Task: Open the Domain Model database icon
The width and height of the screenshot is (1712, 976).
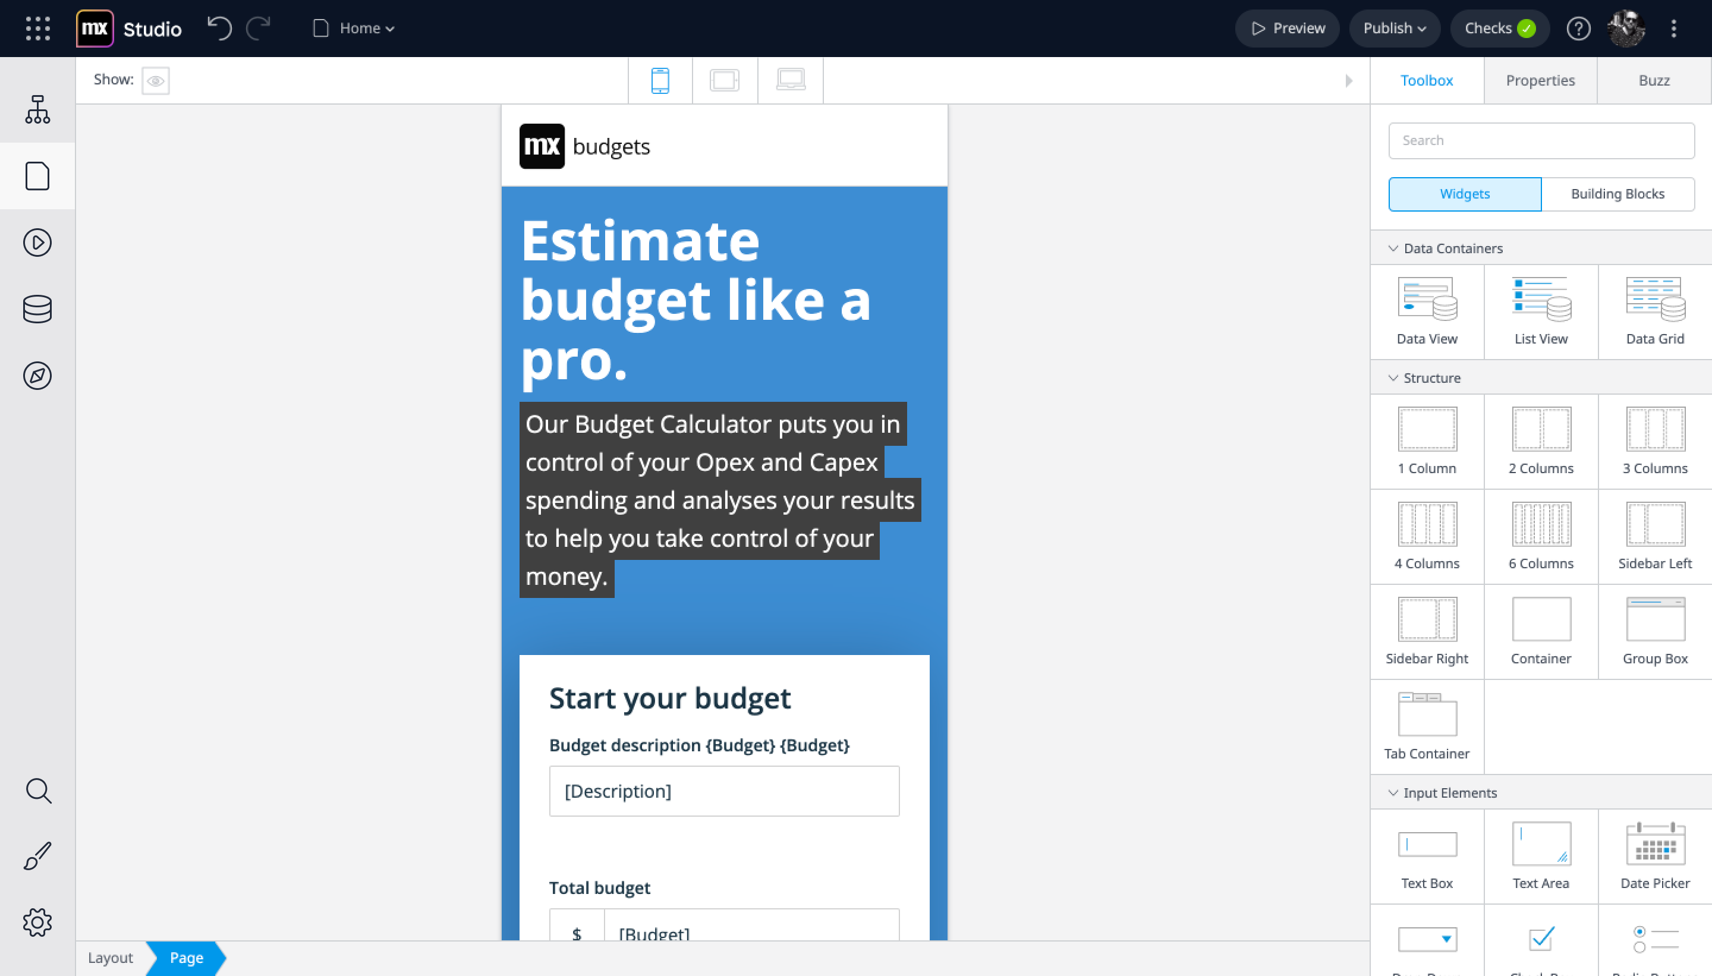Action: pyautogui.click(x=37, y=309)
